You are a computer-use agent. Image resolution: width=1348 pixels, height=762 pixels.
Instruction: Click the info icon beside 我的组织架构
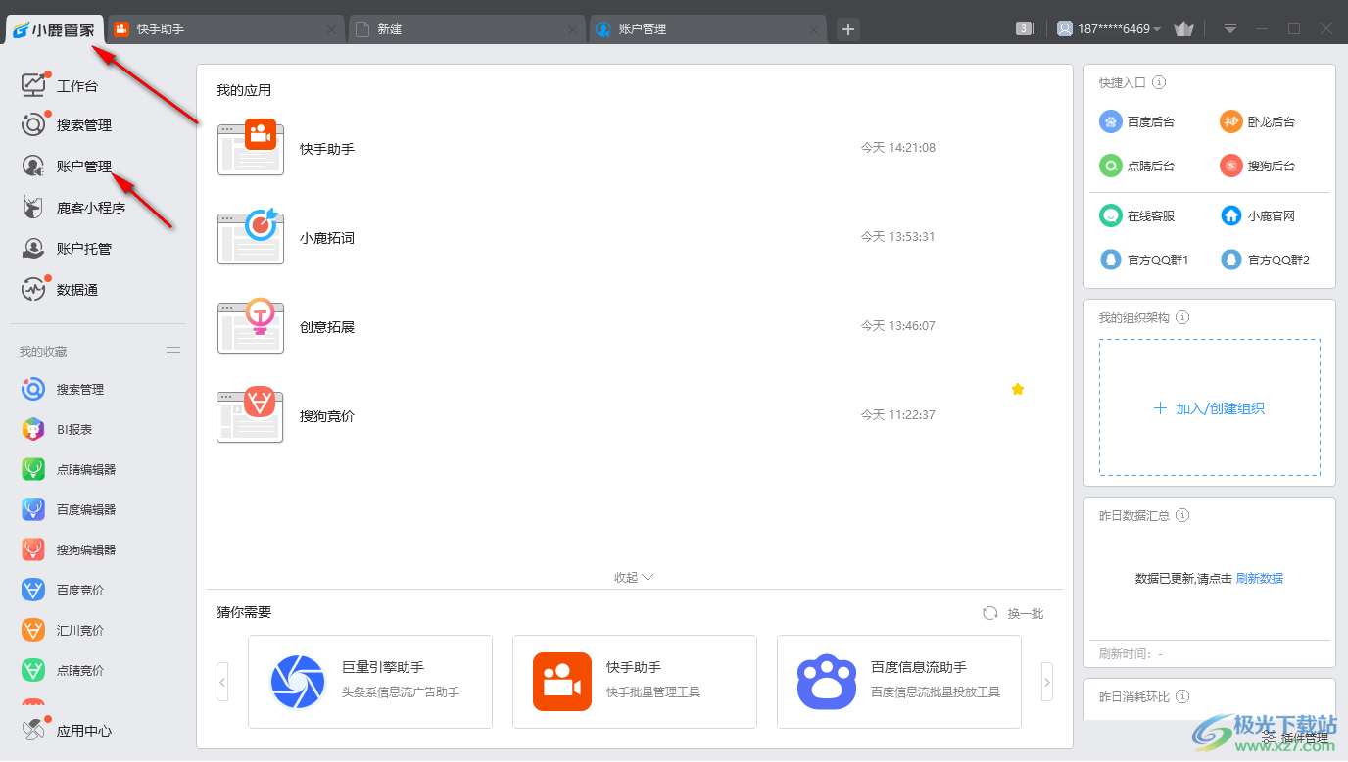click(1182, 318)
